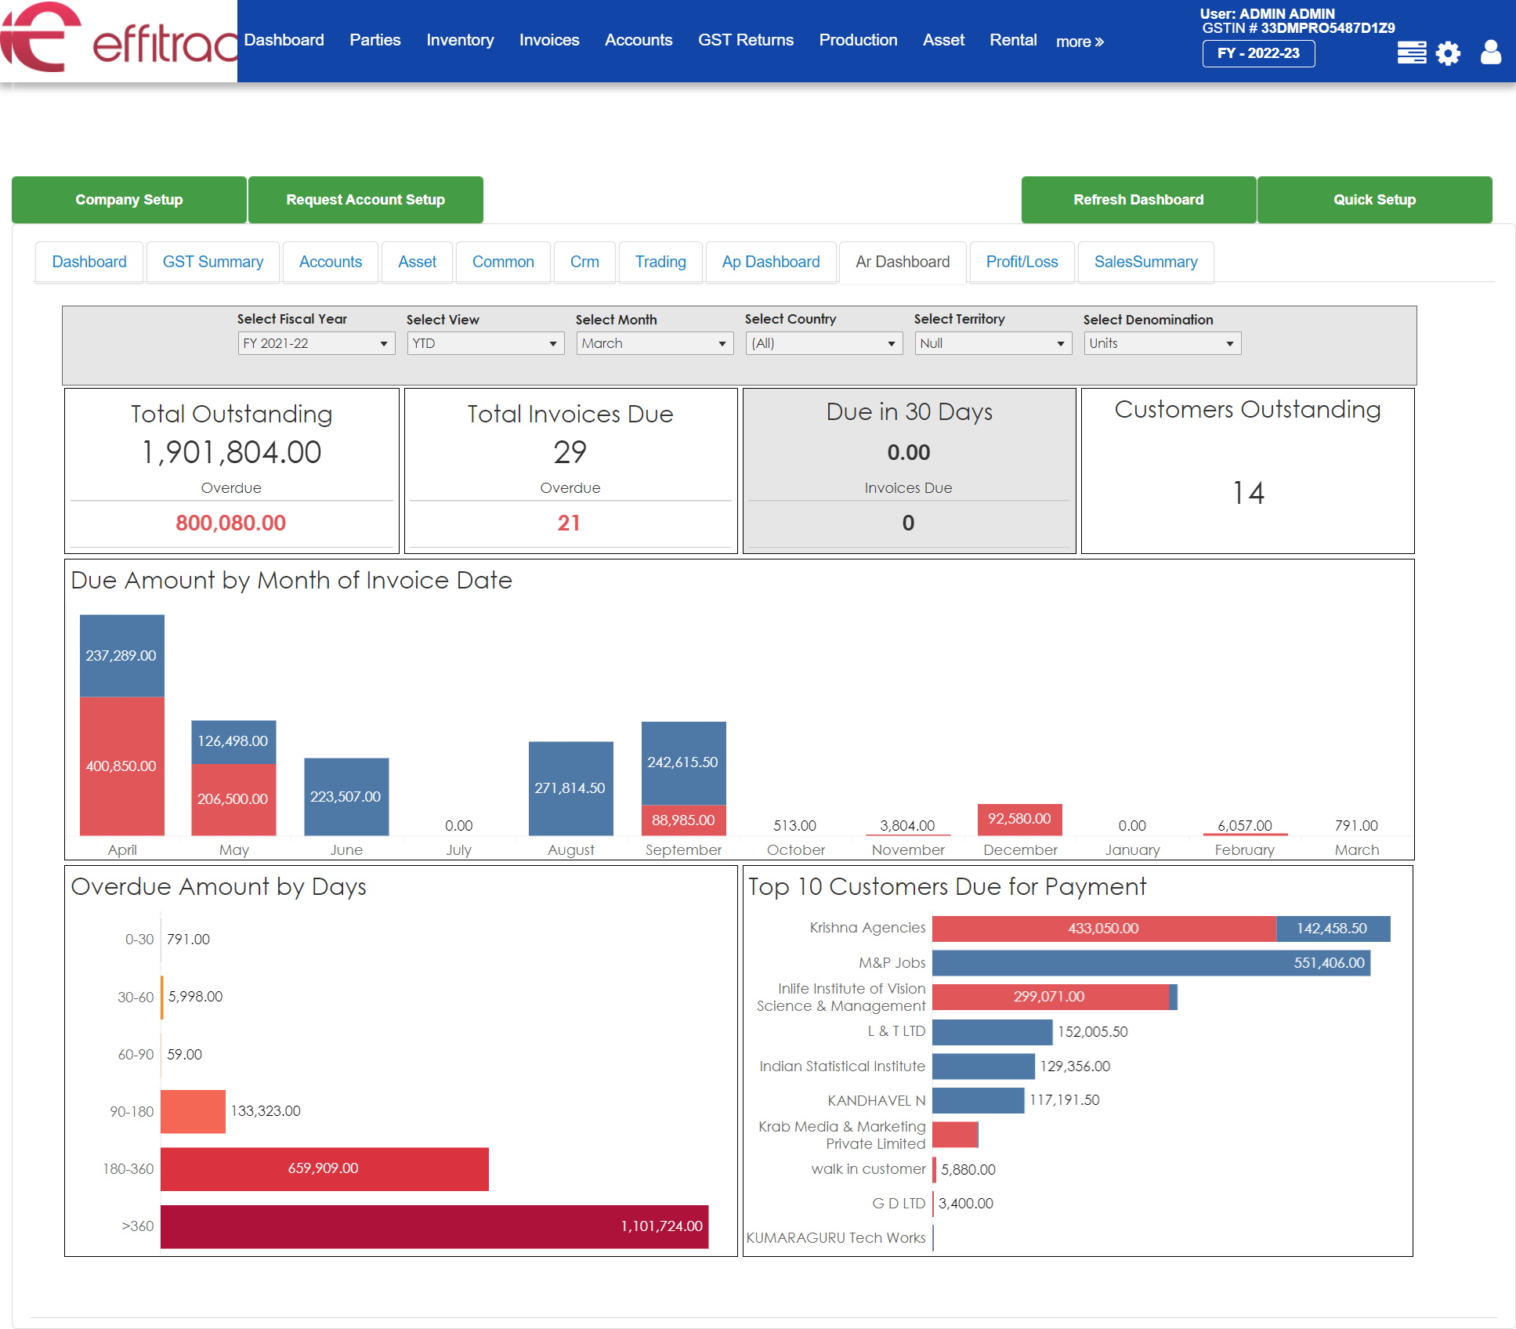
Task: Open the Select Fiscal Year dropdown
Action: pos(316,343)
